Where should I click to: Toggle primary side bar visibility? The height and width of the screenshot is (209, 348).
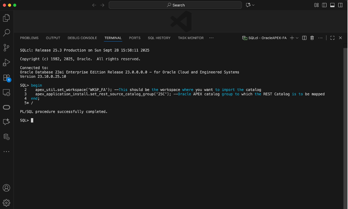tap(324, 5)
